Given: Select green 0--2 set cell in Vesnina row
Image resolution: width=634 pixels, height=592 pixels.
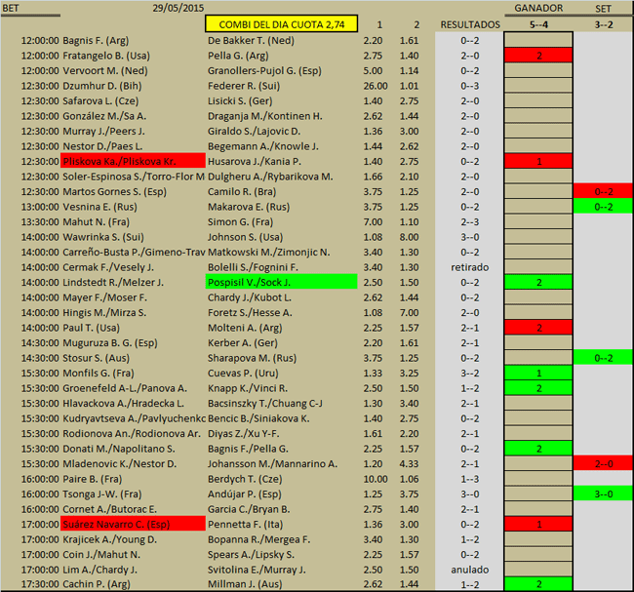Looking at the screenshot, I should coord(604,207).
